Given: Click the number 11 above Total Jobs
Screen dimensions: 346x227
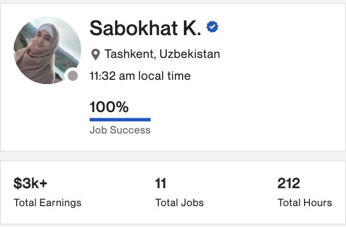Looking at the screenshot, I should 160,183.
